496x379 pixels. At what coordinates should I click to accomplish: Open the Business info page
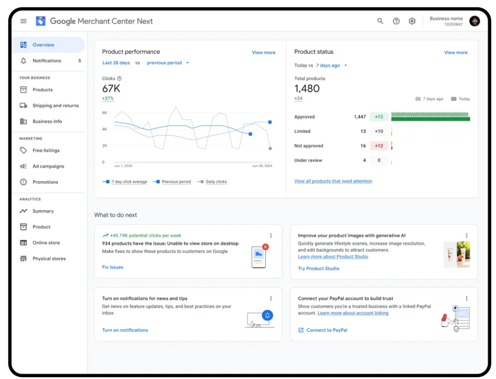pyautogui.click(x=48, y=121)
